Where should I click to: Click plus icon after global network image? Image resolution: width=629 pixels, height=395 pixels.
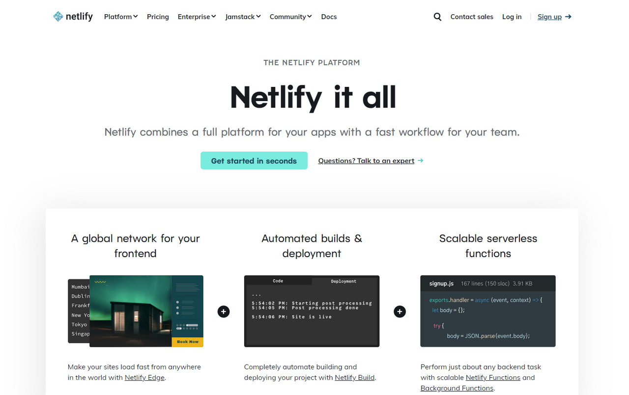pyautogui.click(x=224, y=311)
